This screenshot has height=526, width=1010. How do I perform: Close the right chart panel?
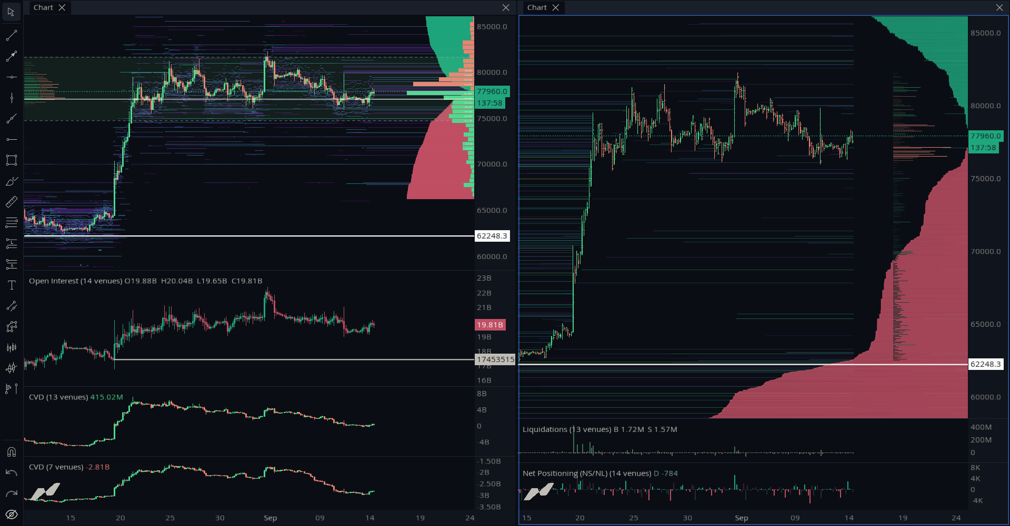999,7
